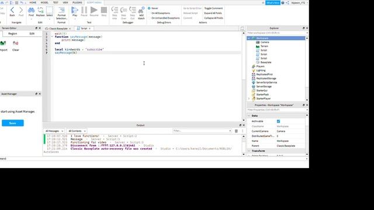
Task: Open the All Contexts dropdown
Action: tap(77, 131)
